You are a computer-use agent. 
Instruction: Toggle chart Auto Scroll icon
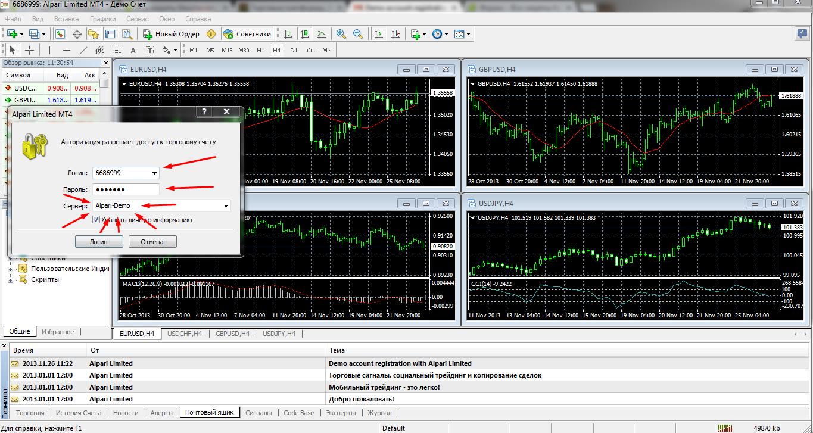coord(378,34)
